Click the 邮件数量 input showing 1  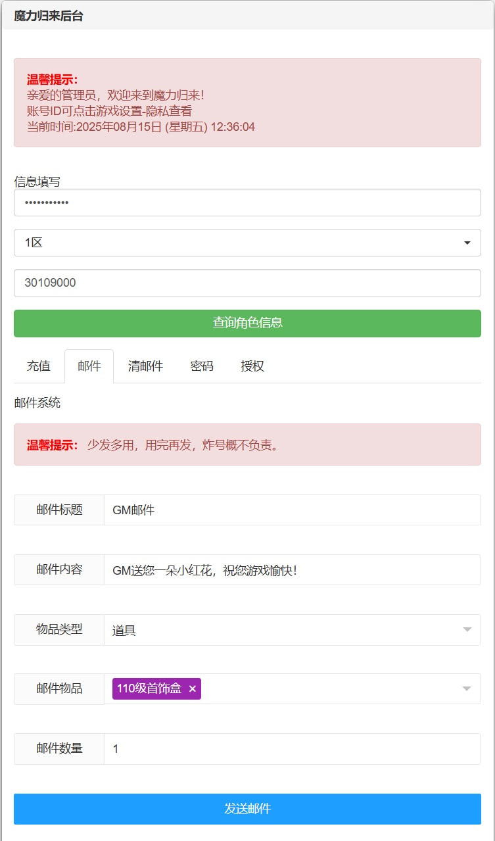point(292,748)
